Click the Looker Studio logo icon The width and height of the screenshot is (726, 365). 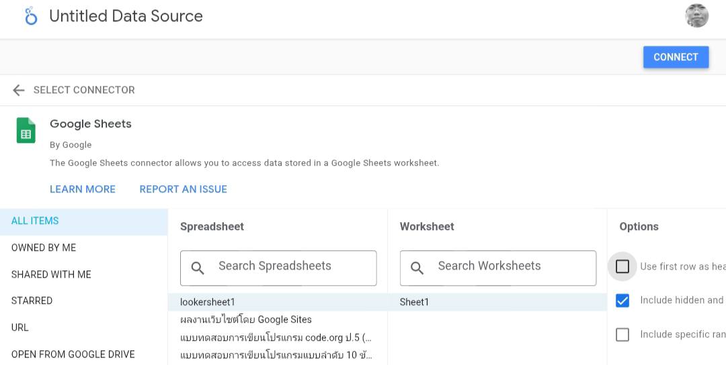tap(30, 16)
